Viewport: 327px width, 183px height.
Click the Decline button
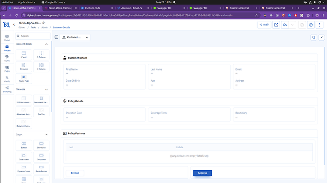click(x=75, y=173)
